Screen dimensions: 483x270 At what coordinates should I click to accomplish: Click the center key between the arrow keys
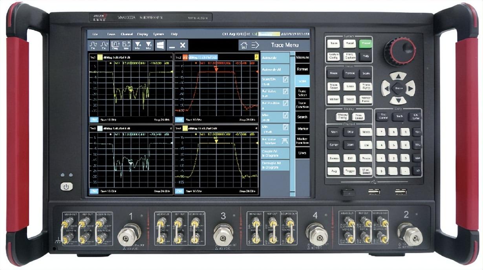click(x=398, y=88)
